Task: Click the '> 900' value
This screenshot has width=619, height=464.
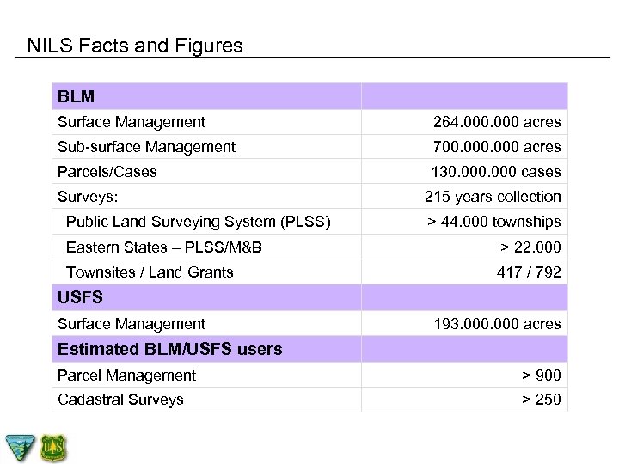Action: 542,375
